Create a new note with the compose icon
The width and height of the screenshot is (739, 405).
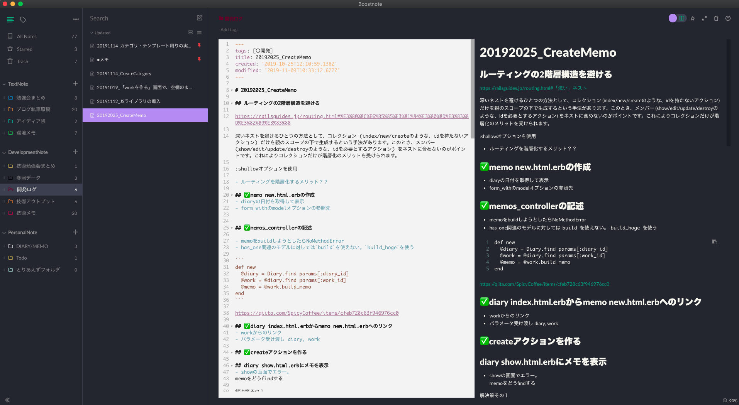(x=199, y=18)
